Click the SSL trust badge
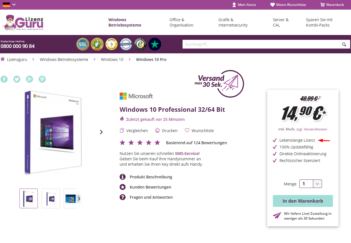Screen dimensions: 351x243 83,44
